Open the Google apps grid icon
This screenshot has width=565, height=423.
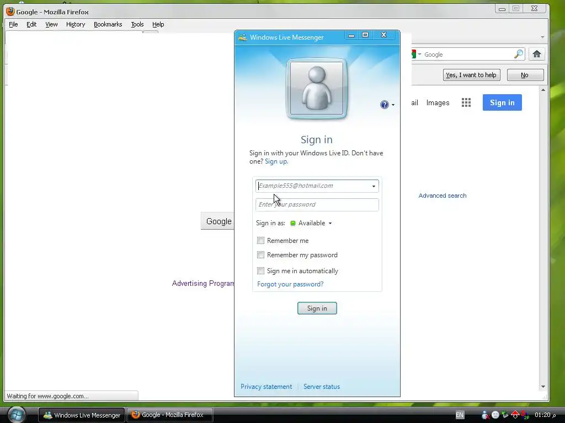466,102
